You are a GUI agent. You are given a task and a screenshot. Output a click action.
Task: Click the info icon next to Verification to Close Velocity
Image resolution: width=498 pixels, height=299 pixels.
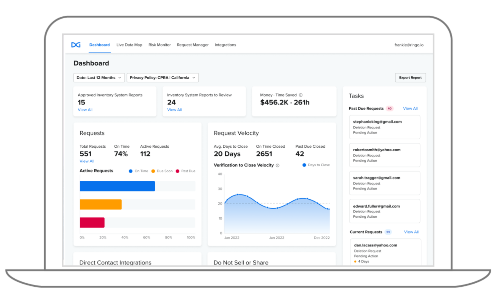(278, 165)
